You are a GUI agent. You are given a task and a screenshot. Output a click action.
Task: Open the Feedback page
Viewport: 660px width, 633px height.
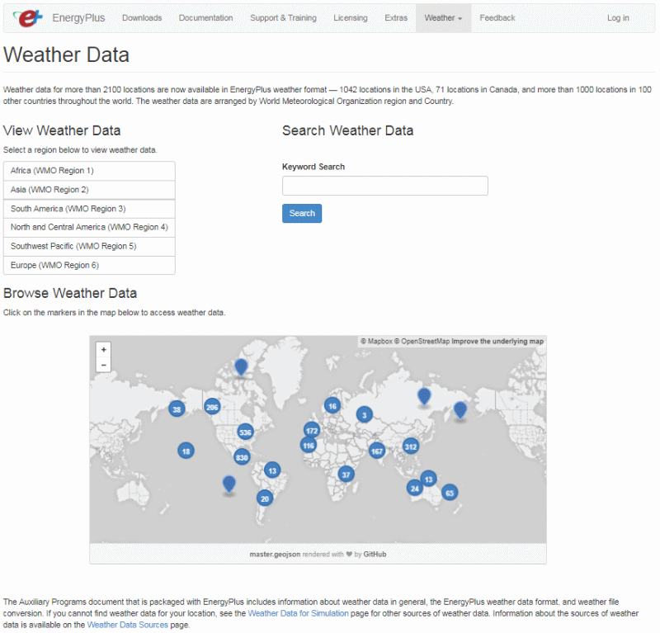click(497, 17)
